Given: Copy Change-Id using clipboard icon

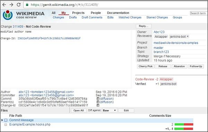Looking at the screenshot, I should [98, 105].
